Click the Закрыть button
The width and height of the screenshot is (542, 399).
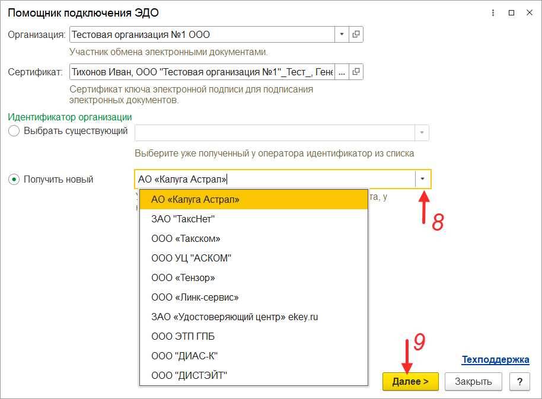pyautogui.click(x=473, y=381)
